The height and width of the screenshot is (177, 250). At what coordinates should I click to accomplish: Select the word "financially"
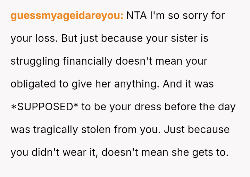87,61
